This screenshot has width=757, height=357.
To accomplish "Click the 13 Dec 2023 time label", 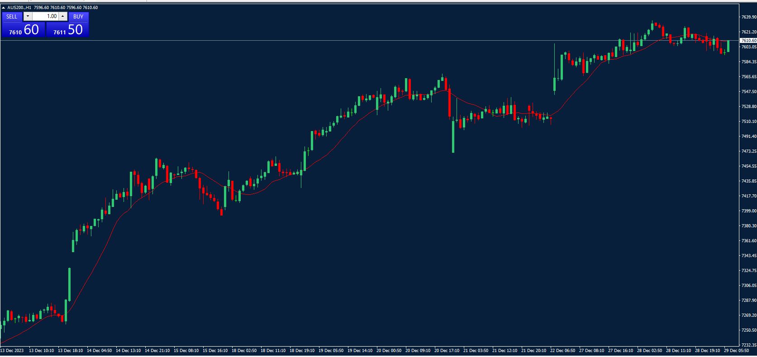I will 12,350.
